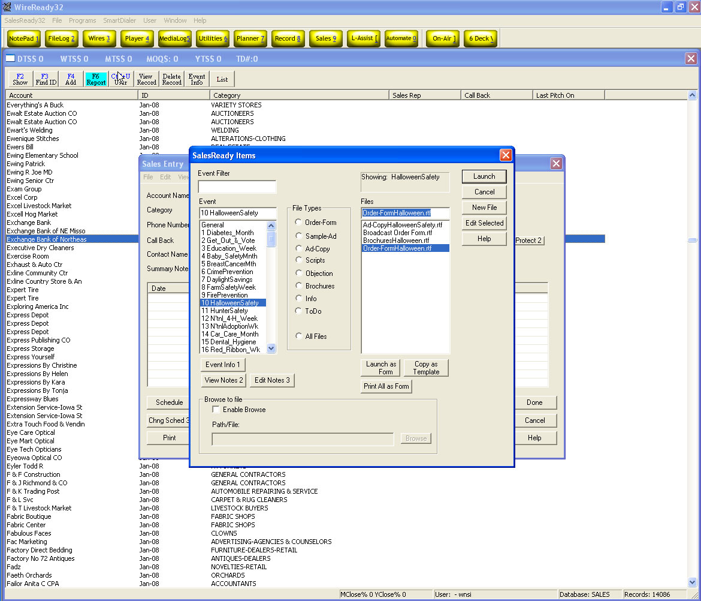
Task: Click Schedule in the Sales Entry window
Action: point(169,402)
